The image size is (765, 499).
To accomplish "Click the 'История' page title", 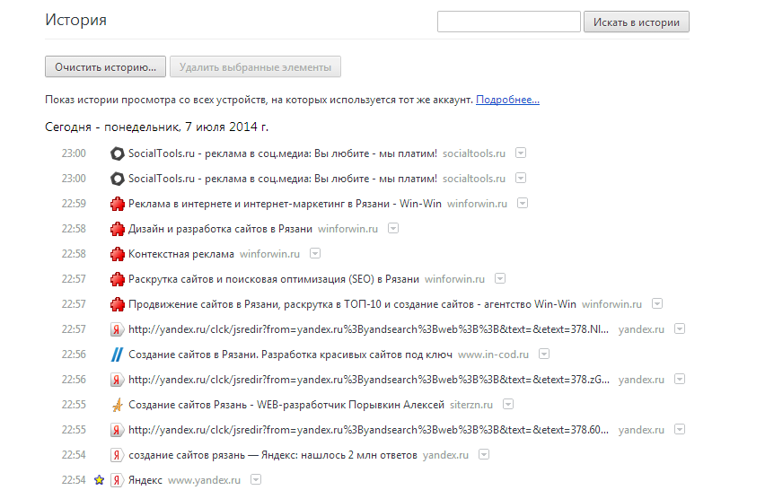I will point(75,20).
